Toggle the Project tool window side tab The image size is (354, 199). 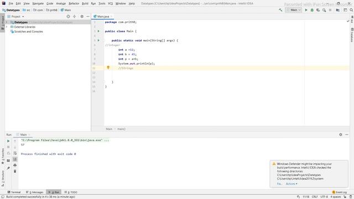coord(2,23)
